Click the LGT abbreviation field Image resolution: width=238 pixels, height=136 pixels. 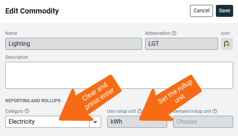coord(181,44)
